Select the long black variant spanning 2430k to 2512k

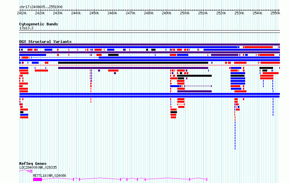pyautogui.click(x=133, y=63)
